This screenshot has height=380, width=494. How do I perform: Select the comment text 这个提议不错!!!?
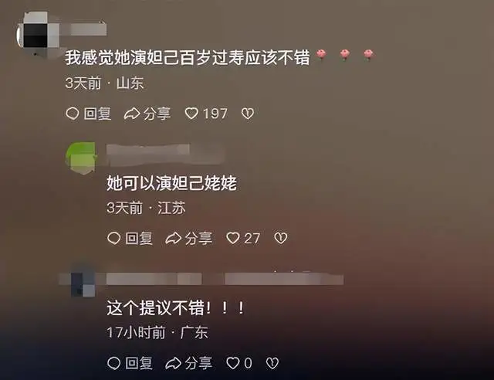(175, 307)
